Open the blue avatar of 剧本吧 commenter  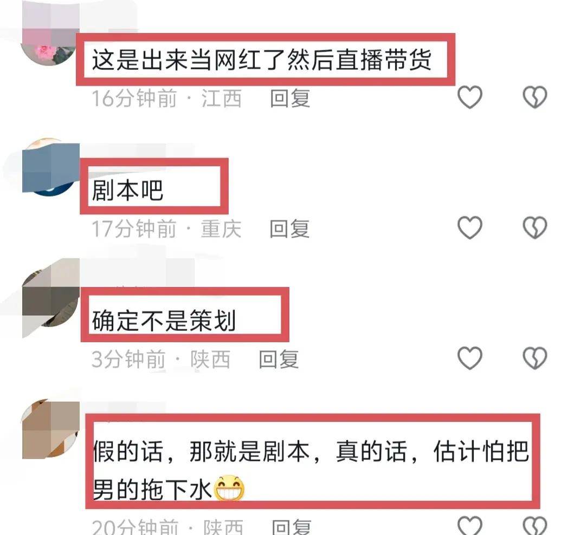click(x=51, y=167)
